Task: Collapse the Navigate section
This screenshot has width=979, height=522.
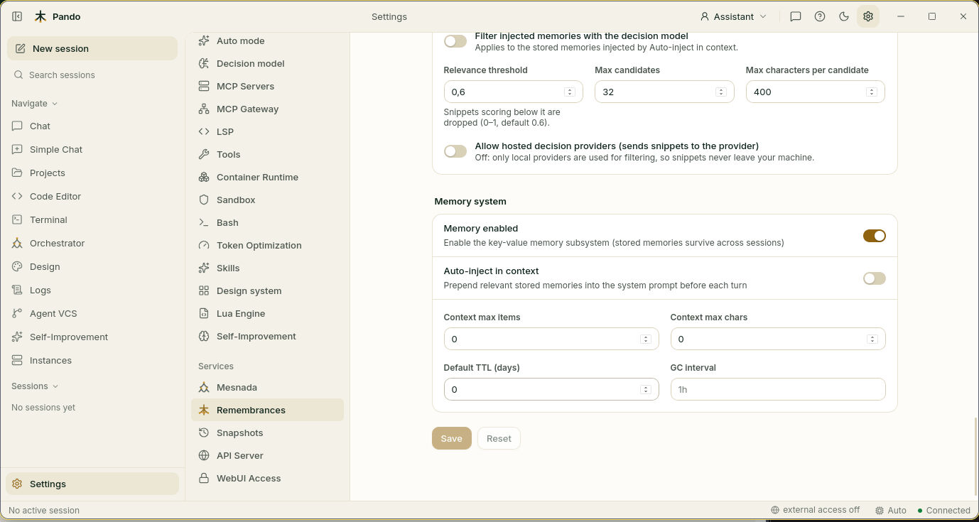Action: point(34,103)
